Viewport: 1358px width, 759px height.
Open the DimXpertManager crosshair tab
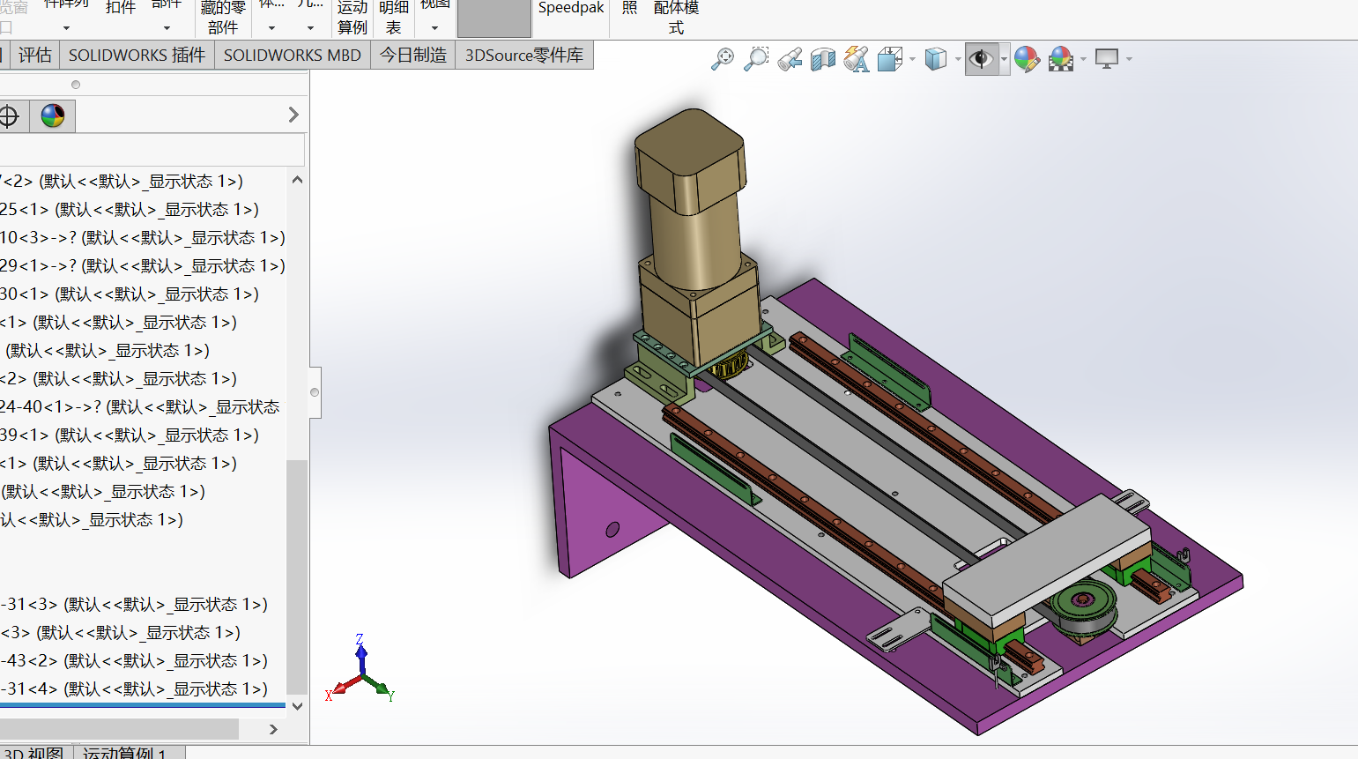(9, 116)
